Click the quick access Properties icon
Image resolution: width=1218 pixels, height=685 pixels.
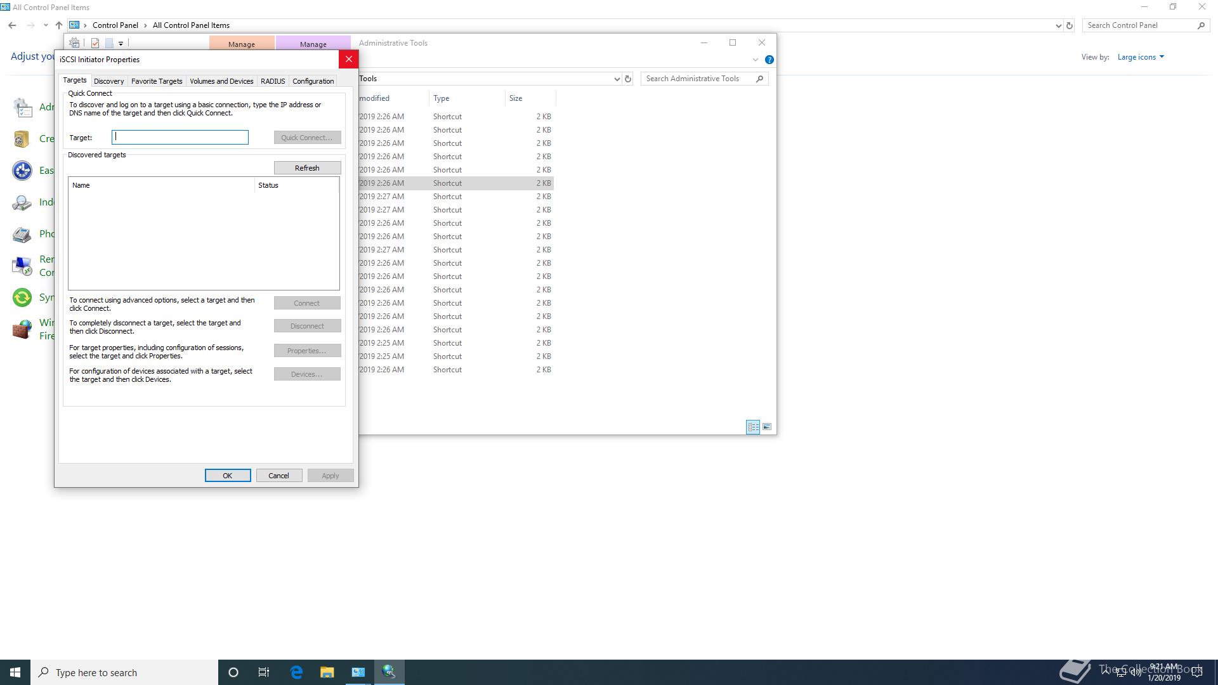[95, 43]
